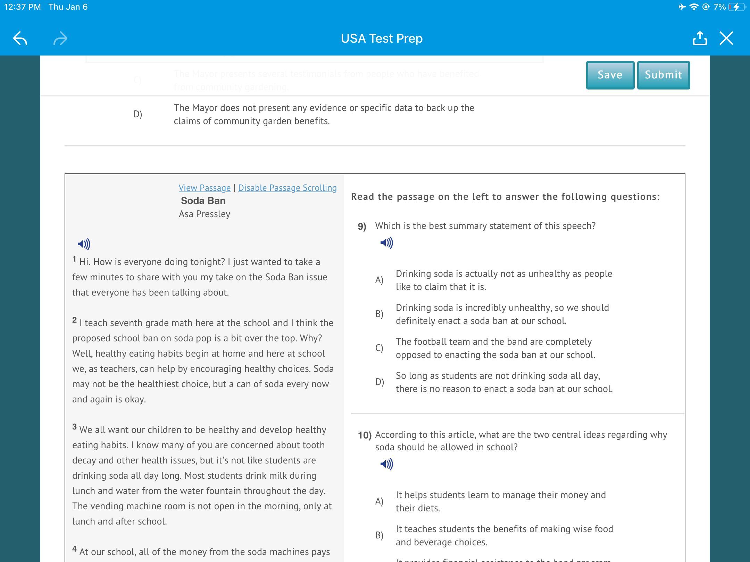750x562 pixels.
Task: Tap the back arrow in header
Action: [x=20, y=38]
